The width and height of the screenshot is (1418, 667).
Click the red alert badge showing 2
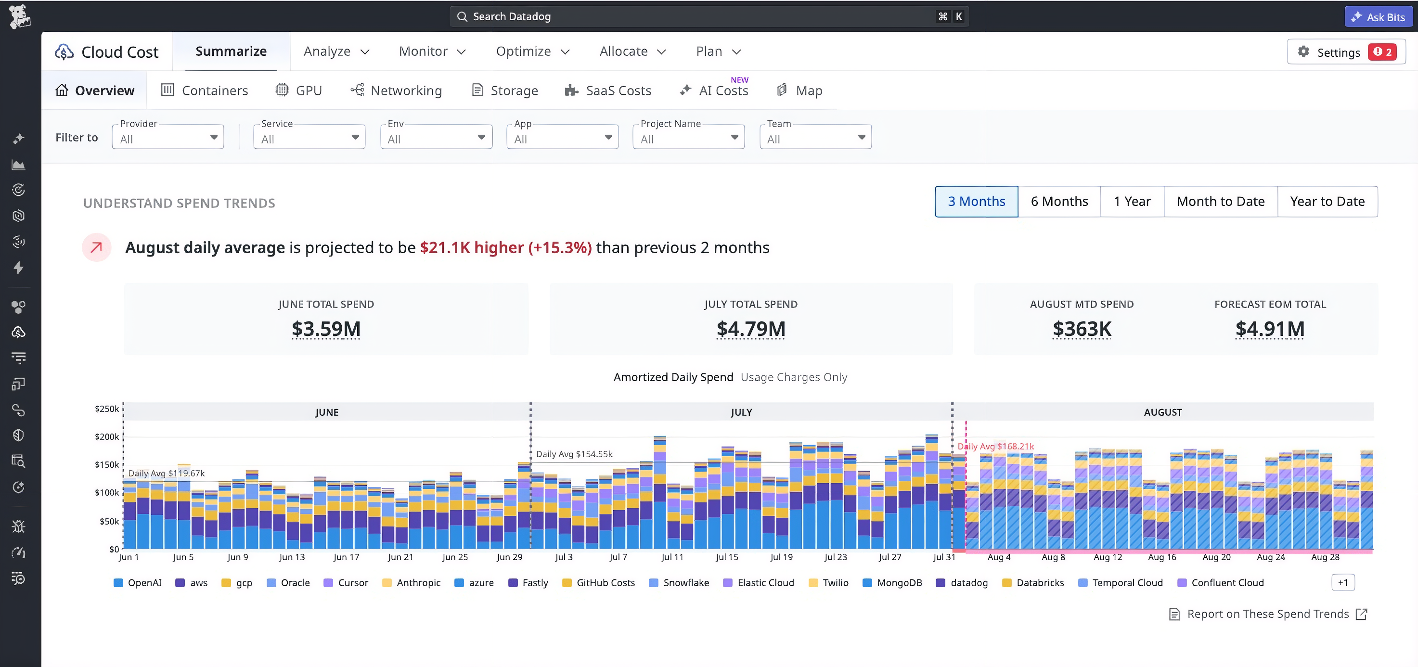tap(1382, 51)
